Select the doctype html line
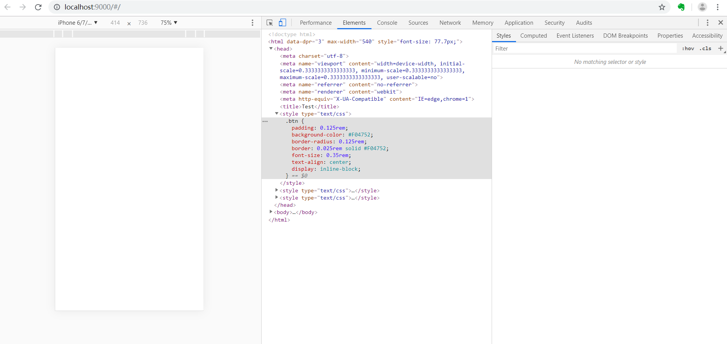This screenshot has width=727, height=344. (x=292, y=34)
